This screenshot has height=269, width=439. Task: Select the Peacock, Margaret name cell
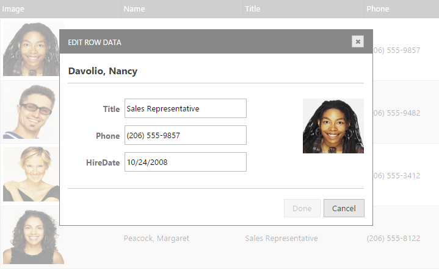[156, 239]
